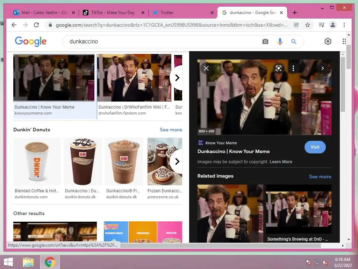The height and width of the screenshot is (269, 358).
Task: Click the browser forward arrow
Action: tap(25, 25)
